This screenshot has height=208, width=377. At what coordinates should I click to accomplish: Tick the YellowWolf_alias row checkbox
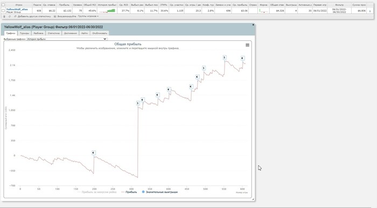click(3, 11)
